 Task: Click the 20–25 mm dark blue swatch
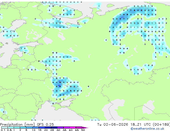[48, 128]
